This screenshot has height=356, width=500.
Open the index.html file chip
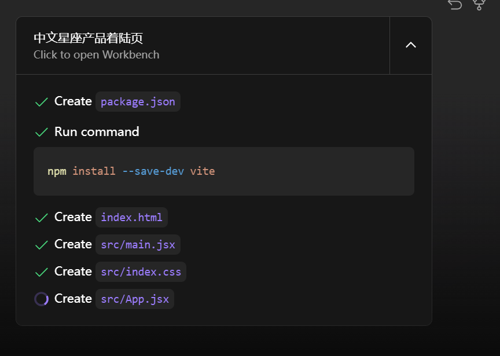(x=131, y=218)
